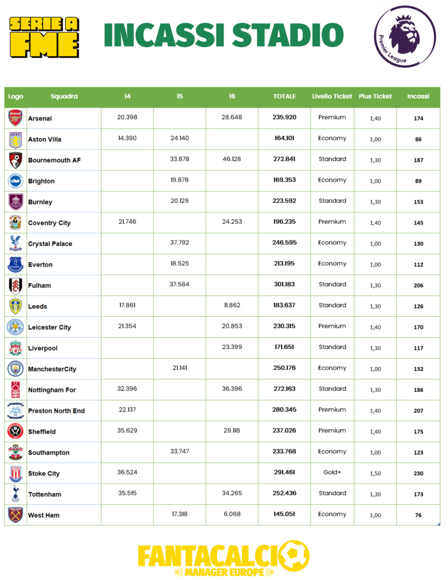Click the Everton club crest

pos(16,264)
